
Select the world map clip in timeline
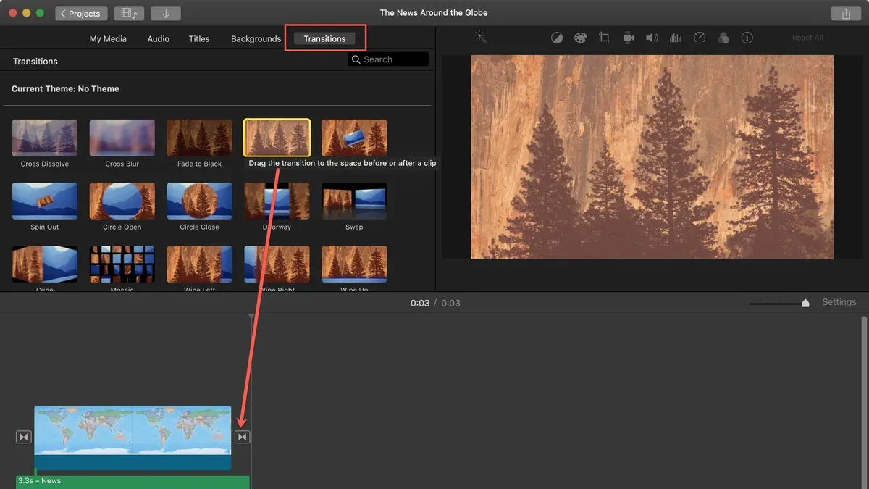pyautogui.click(x=133, y=438)
